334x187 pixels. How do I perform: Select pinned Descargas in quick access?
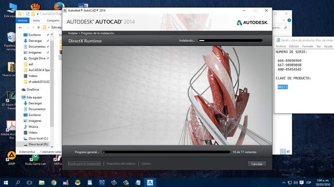35,41
